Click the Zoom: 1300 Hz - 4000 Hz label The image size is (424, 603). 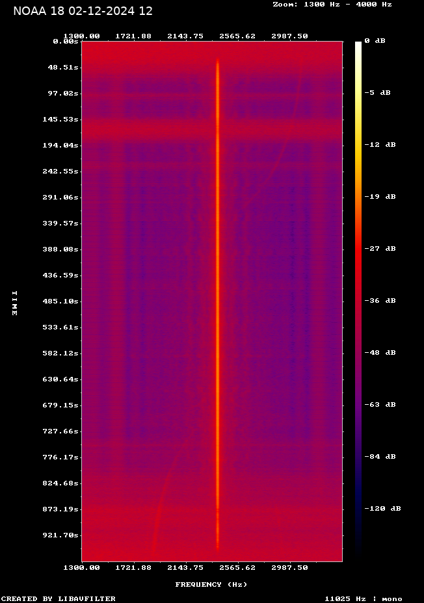coord(332,4)
